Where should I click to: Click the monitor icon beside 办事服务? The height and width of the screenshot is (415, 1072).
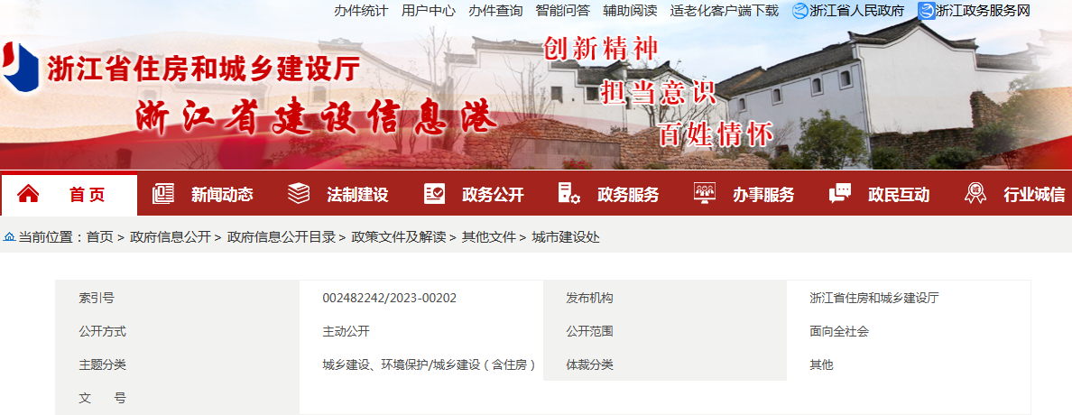705,194
